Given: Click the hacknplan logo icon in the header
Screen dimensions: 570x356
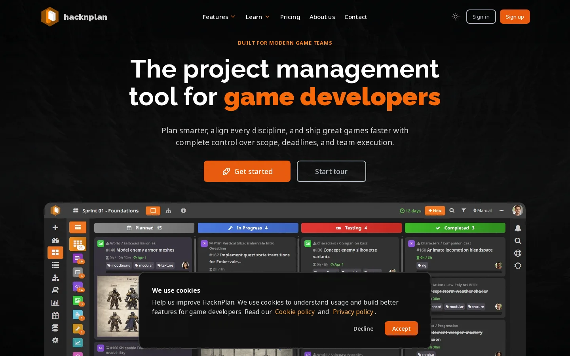Looking at the screenshot, I should (50, 17).
